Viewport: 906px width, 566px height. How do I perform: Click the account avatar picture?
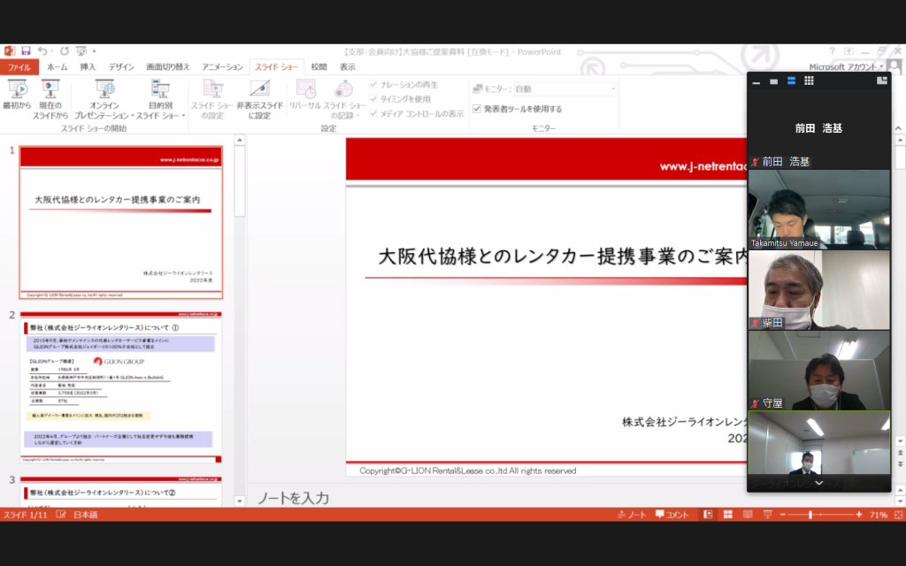[x=894, y=66]
